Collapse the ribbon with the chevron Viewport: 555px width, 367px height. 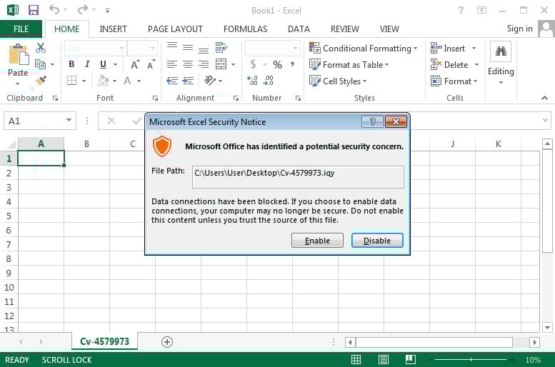click(x=544, y=98)
